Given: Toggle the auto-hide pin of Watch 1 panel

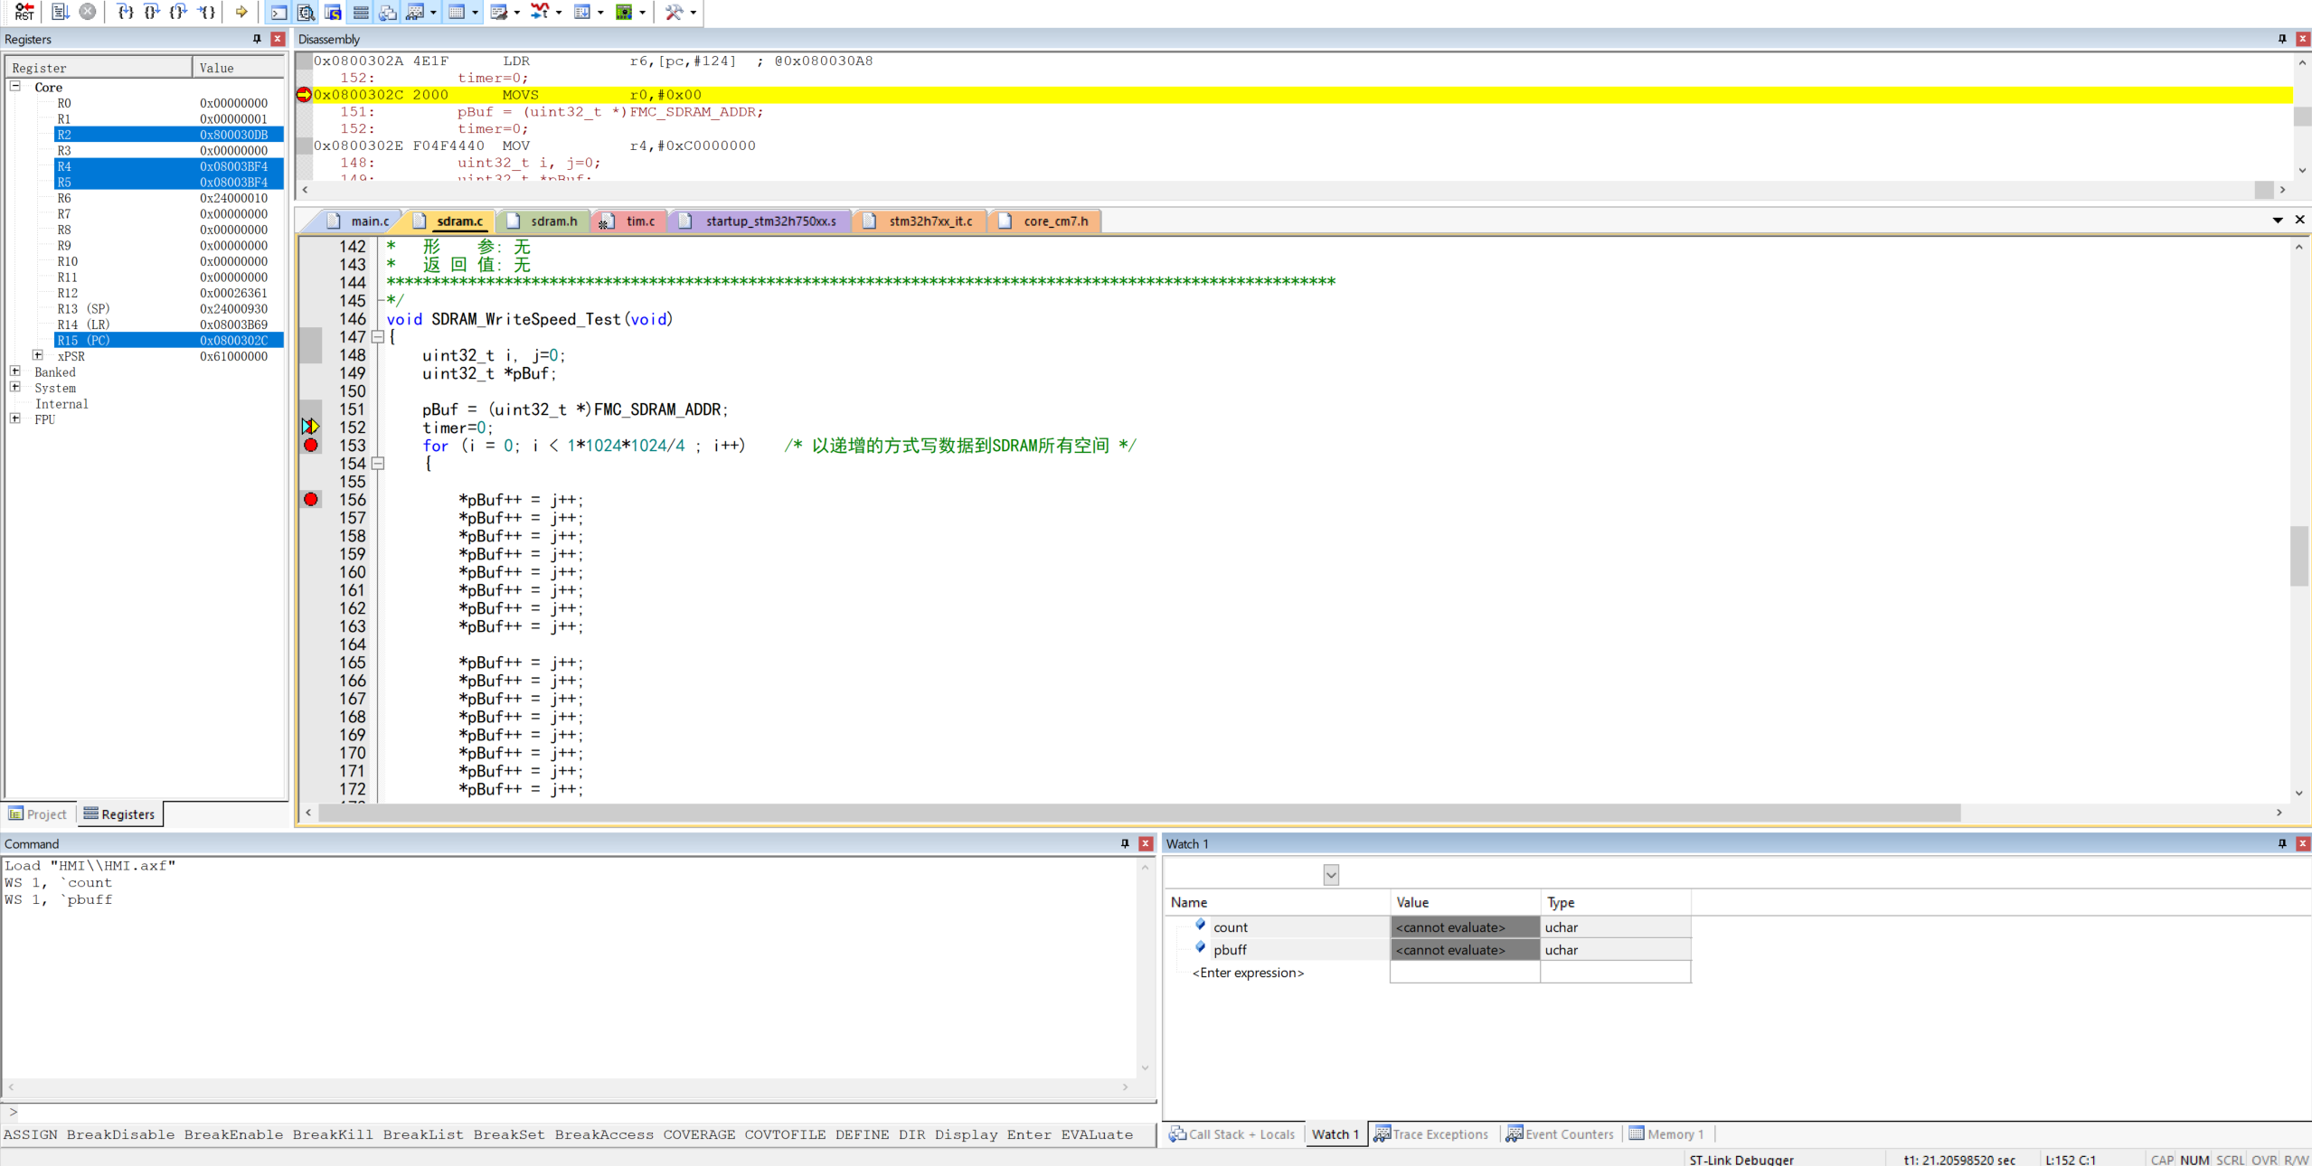Looking at the screenshot, I should [2281, 843].
